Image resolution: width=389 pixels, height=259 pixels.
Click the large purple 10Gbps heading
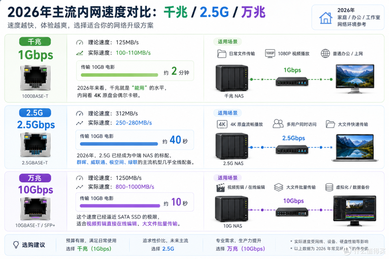pos(36,190)
